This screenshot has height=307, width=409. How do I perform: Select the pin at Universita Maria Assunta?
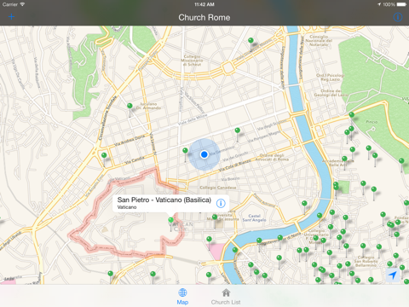215,217
